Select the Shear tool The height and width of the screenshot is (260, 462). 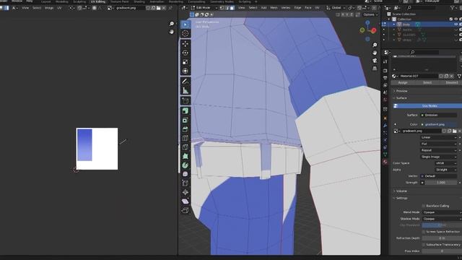click(185, 201)
